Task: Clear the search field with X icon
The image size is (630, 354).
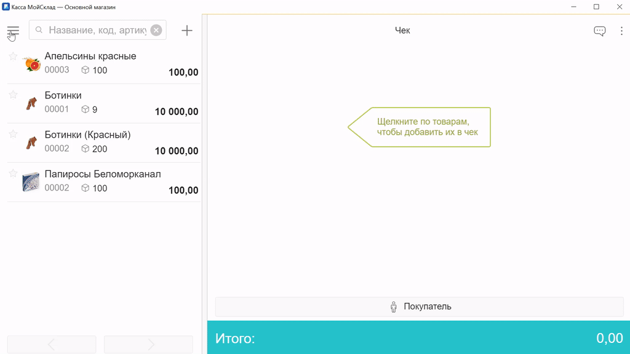Action: (x=156, y=30)
